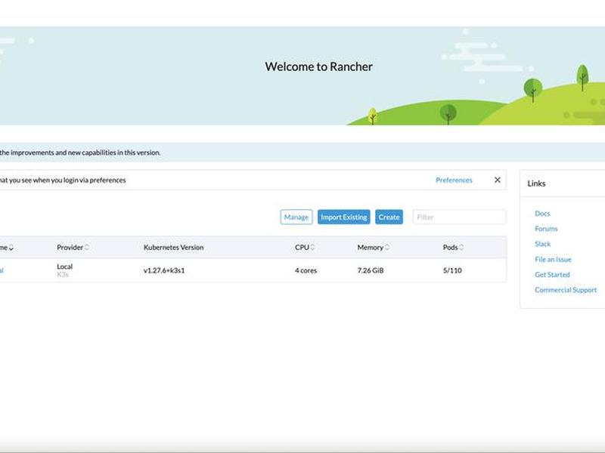
Task: Click the Provider column header label
Action: (x=70, y=248)
